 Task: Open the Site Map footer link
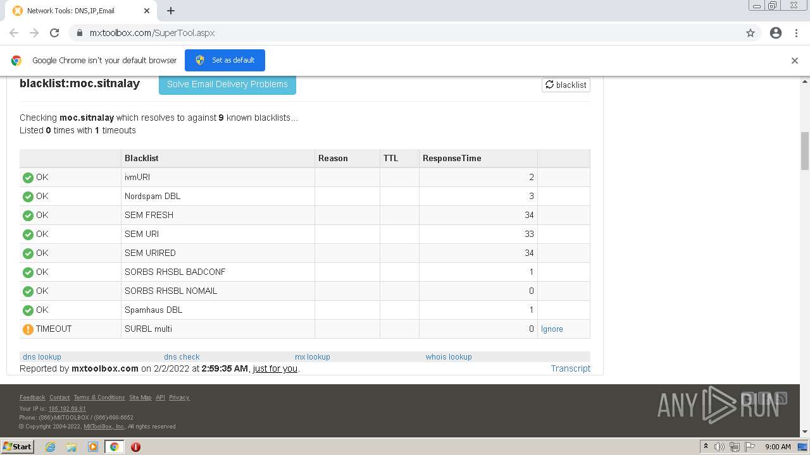coord(140,397)
